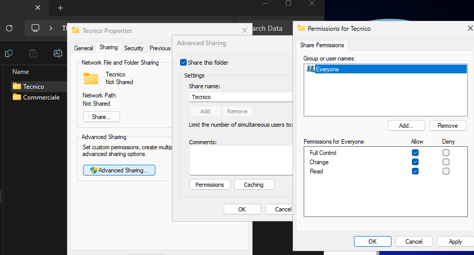
Task: Click the Caching button
Action: coord(253,185)
